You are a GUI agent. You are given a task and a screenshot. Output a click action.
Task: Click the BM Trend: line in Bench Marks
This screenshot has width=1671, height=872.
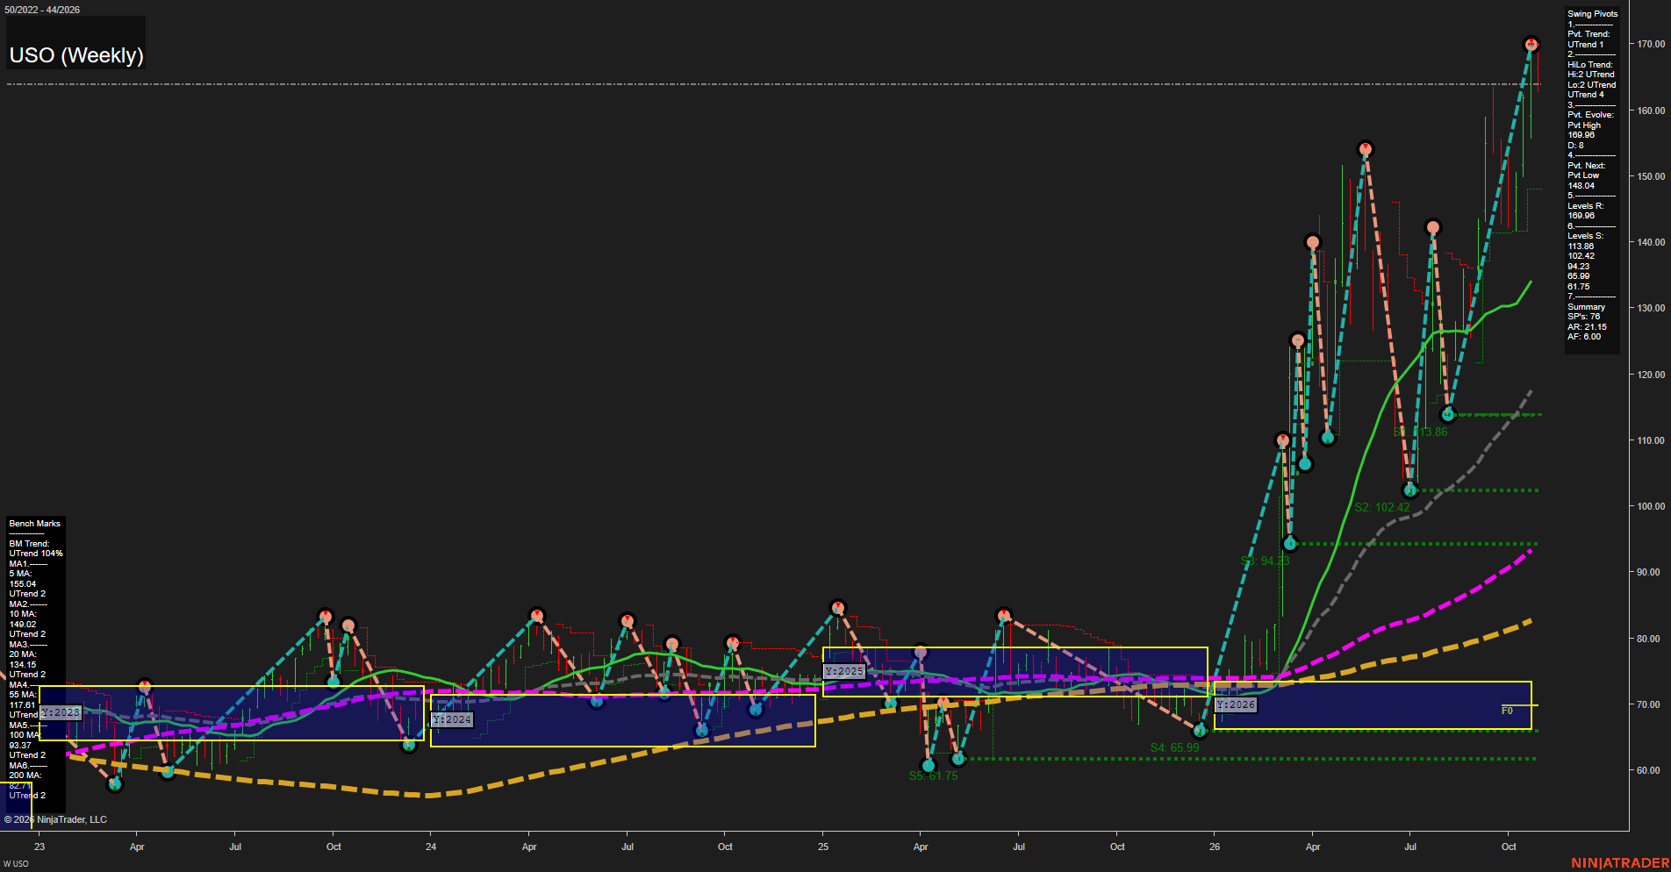click(29, 544)
